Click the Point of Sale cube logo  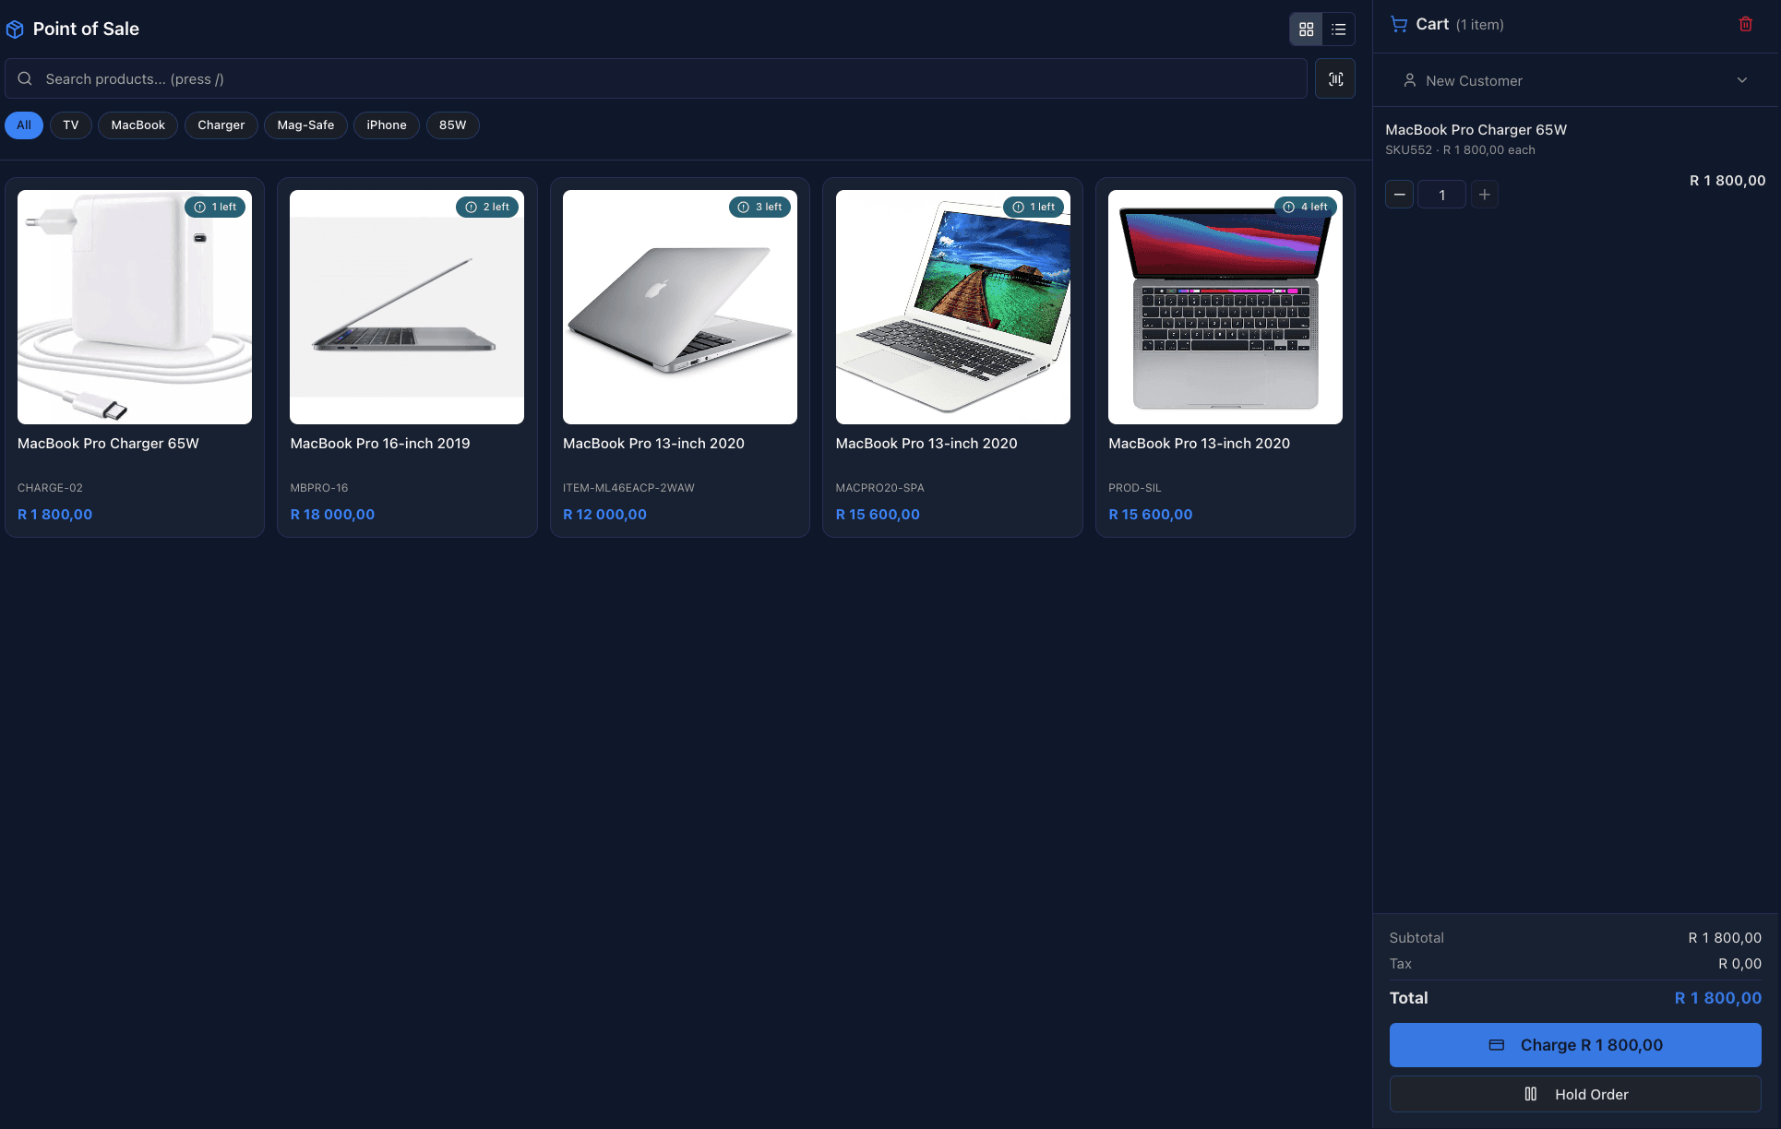pyautogui.click(x=15, y=30)
